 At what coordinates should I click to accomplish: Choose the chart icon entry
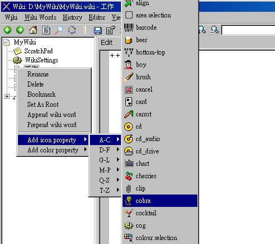160,164
